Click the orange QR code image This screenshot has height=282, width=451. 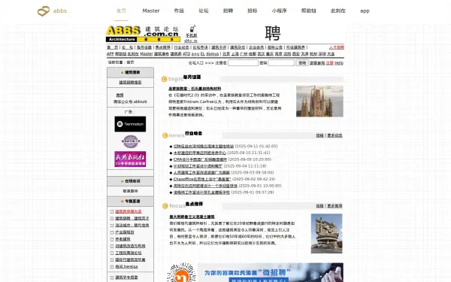click(181, 272)
